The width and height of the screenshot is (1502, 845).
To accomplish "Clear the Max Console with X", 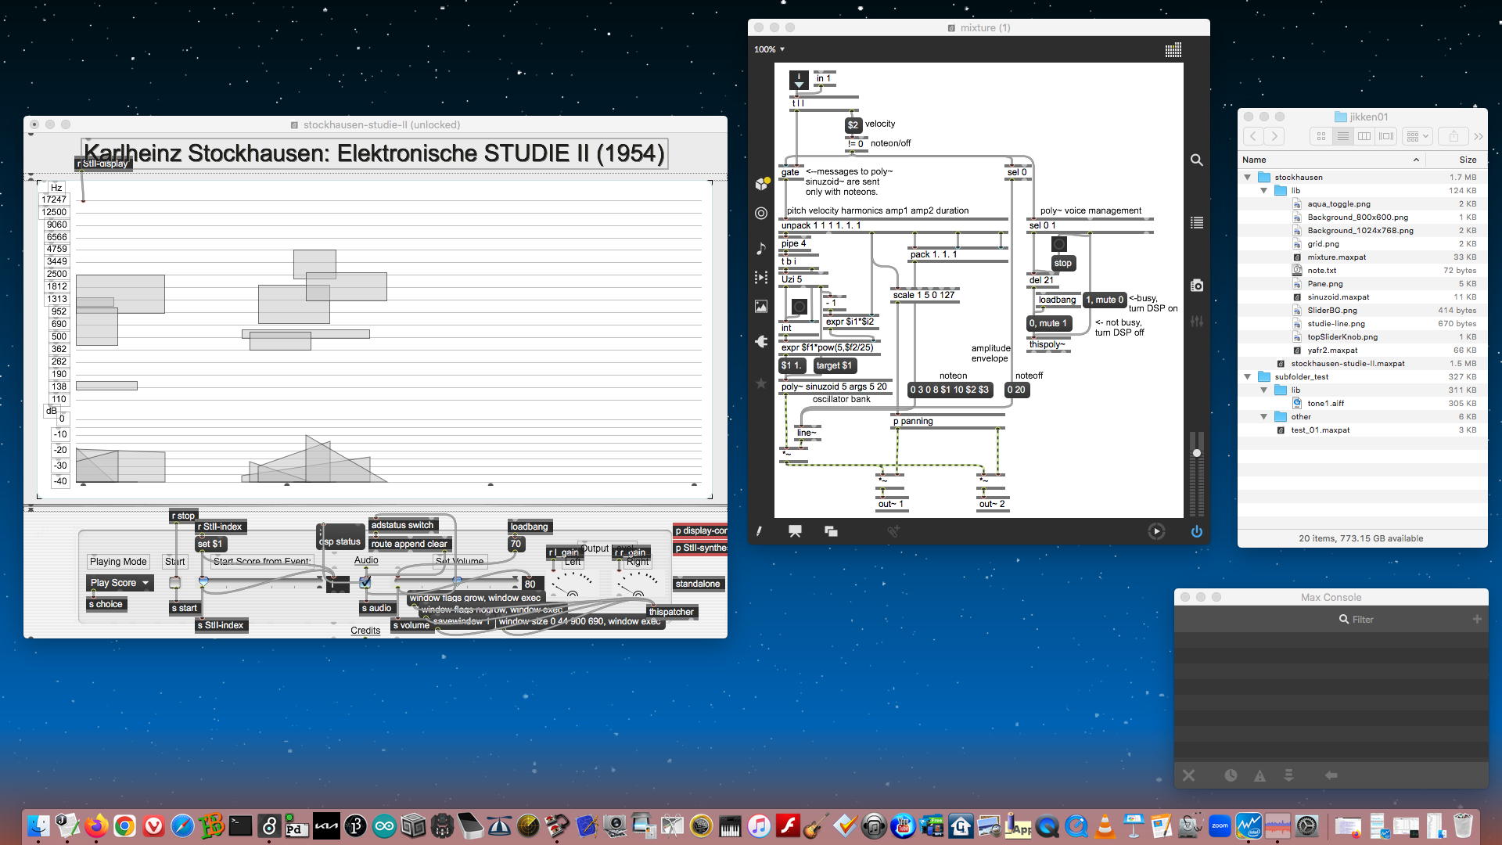I will tap(1188, 775).
